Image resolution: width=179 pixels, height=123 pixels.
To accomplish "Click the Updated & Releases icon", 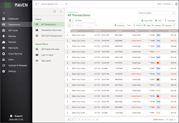I will [4, 66].
